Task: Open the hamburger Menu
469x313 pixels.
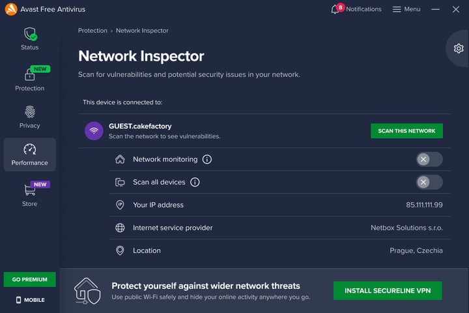Action: coord(406,9)
